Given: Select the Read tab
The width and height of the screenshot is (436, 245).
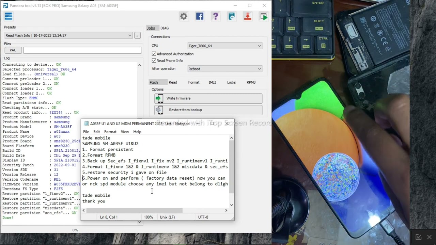Looking at the screenshot, I should click(x=173, y=82).
